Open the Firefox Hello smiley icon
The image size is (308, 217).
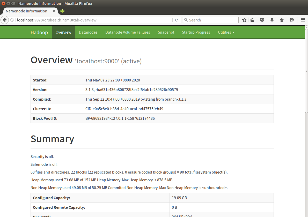click(291, 20)
